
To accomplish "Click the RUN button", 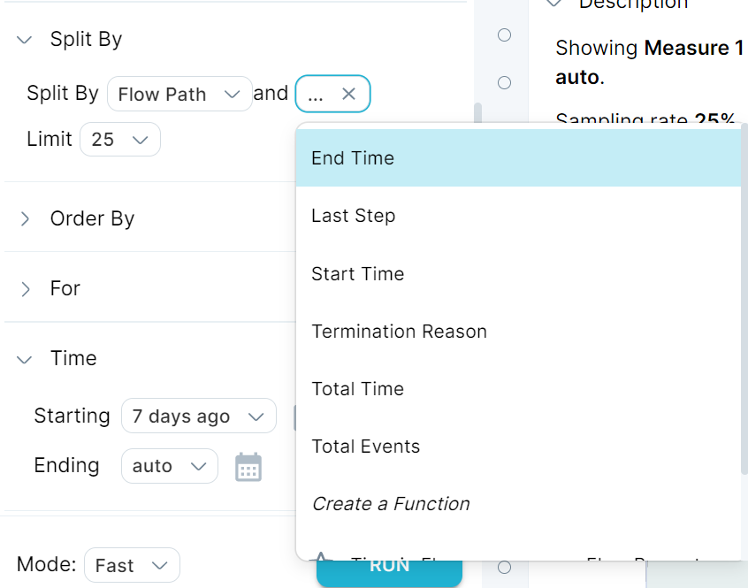I will click(389, 572).
